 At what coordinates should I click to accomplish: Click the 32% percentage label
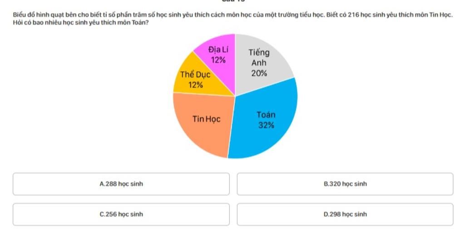point(266,125)
